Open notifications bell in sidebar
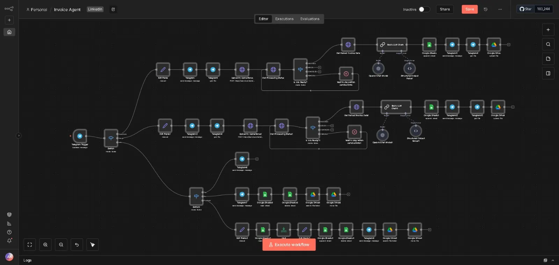 pyautogui.click(x=9, y=241)
